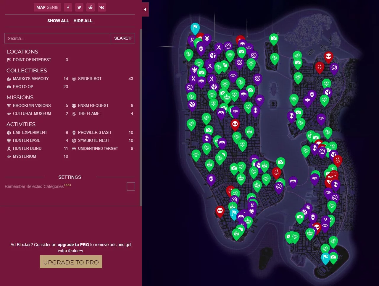The image size is (379, 286).
Task: Select red mask marker in the map's northeast corner
Action: coord(328,57)
